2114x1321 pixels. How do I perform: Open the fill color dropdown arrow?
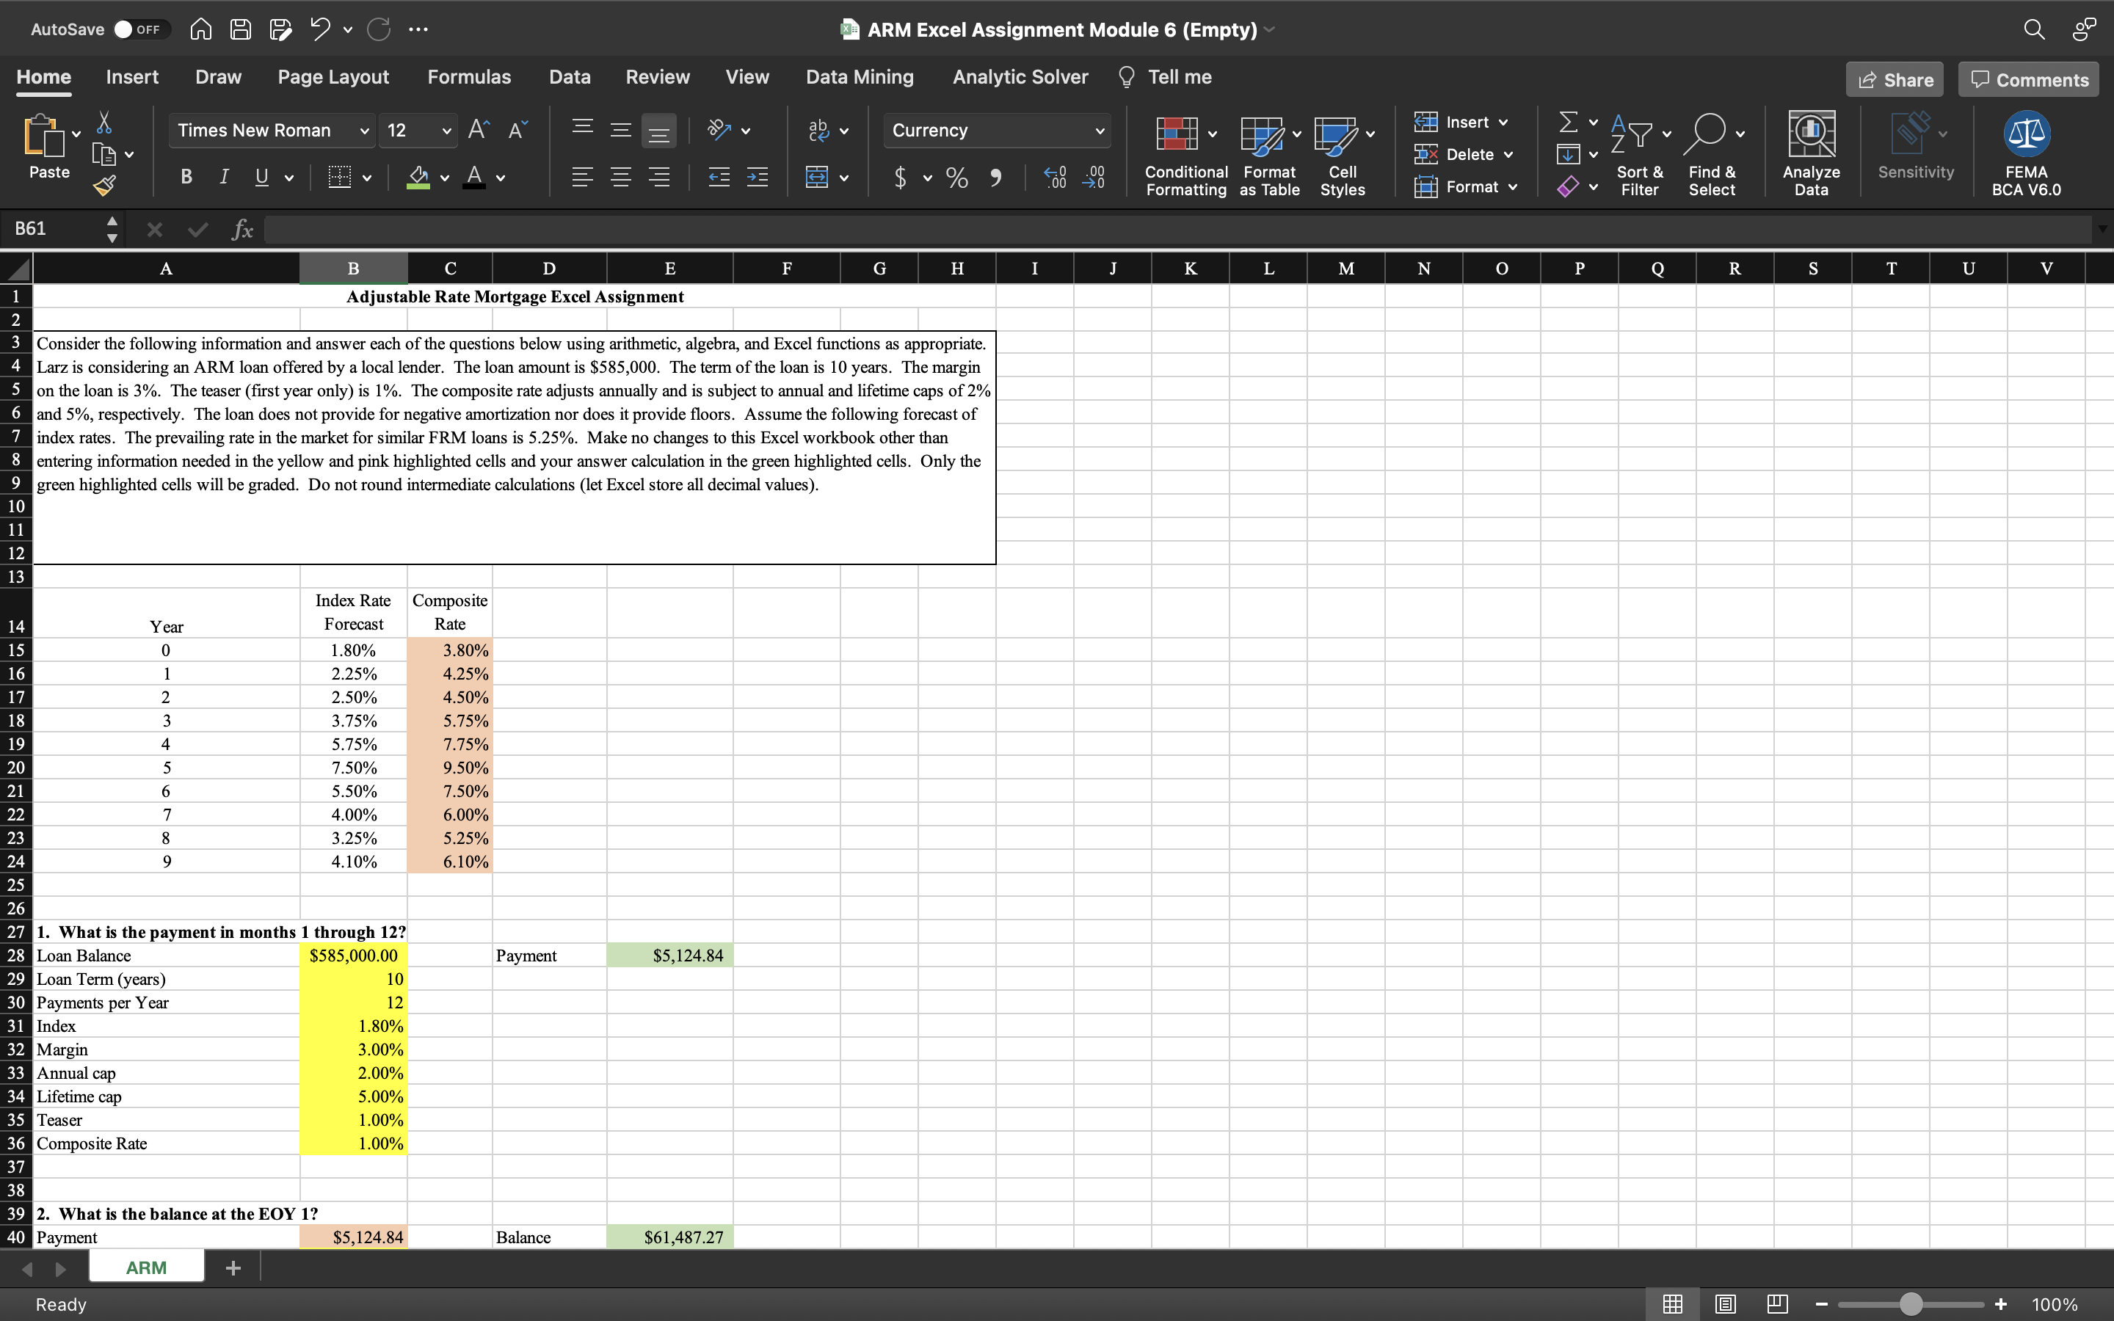tap(444, 178)
